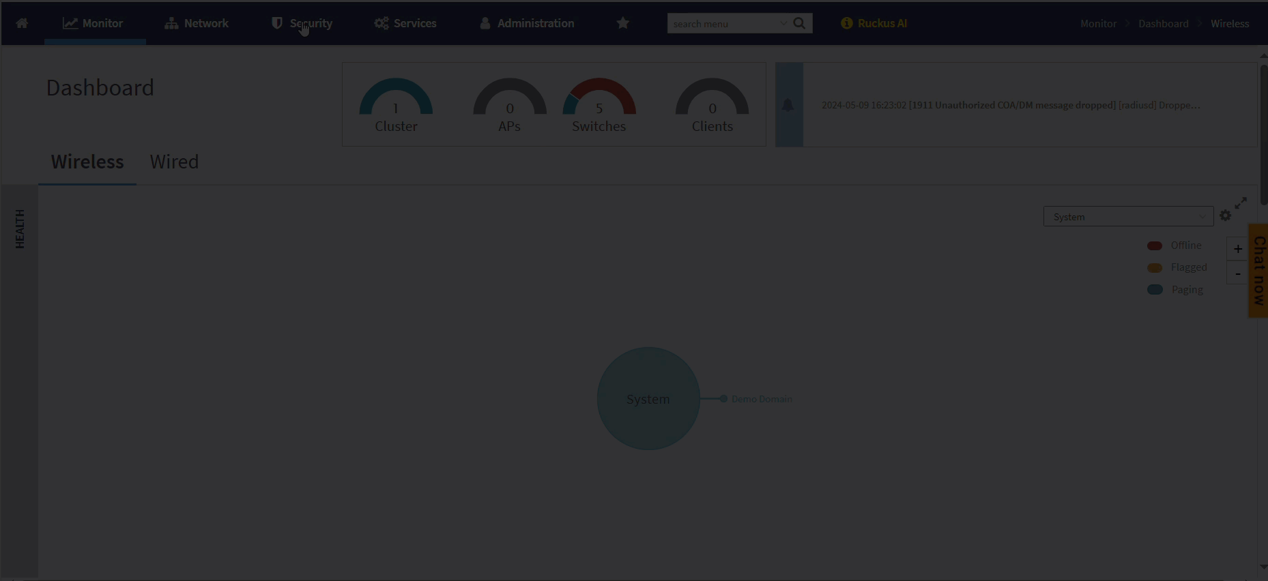Open dashboard settings gear icon
The image size is (1268, 581).
(x=1225, y=215)
